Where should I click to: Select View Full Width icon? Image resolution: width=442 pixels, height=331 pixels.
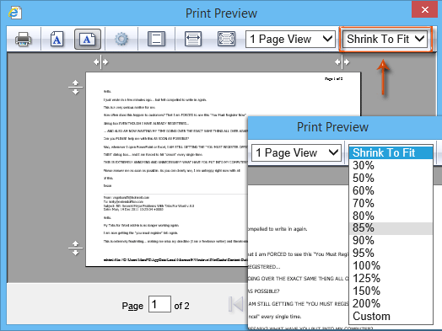[x=193, y=39]
